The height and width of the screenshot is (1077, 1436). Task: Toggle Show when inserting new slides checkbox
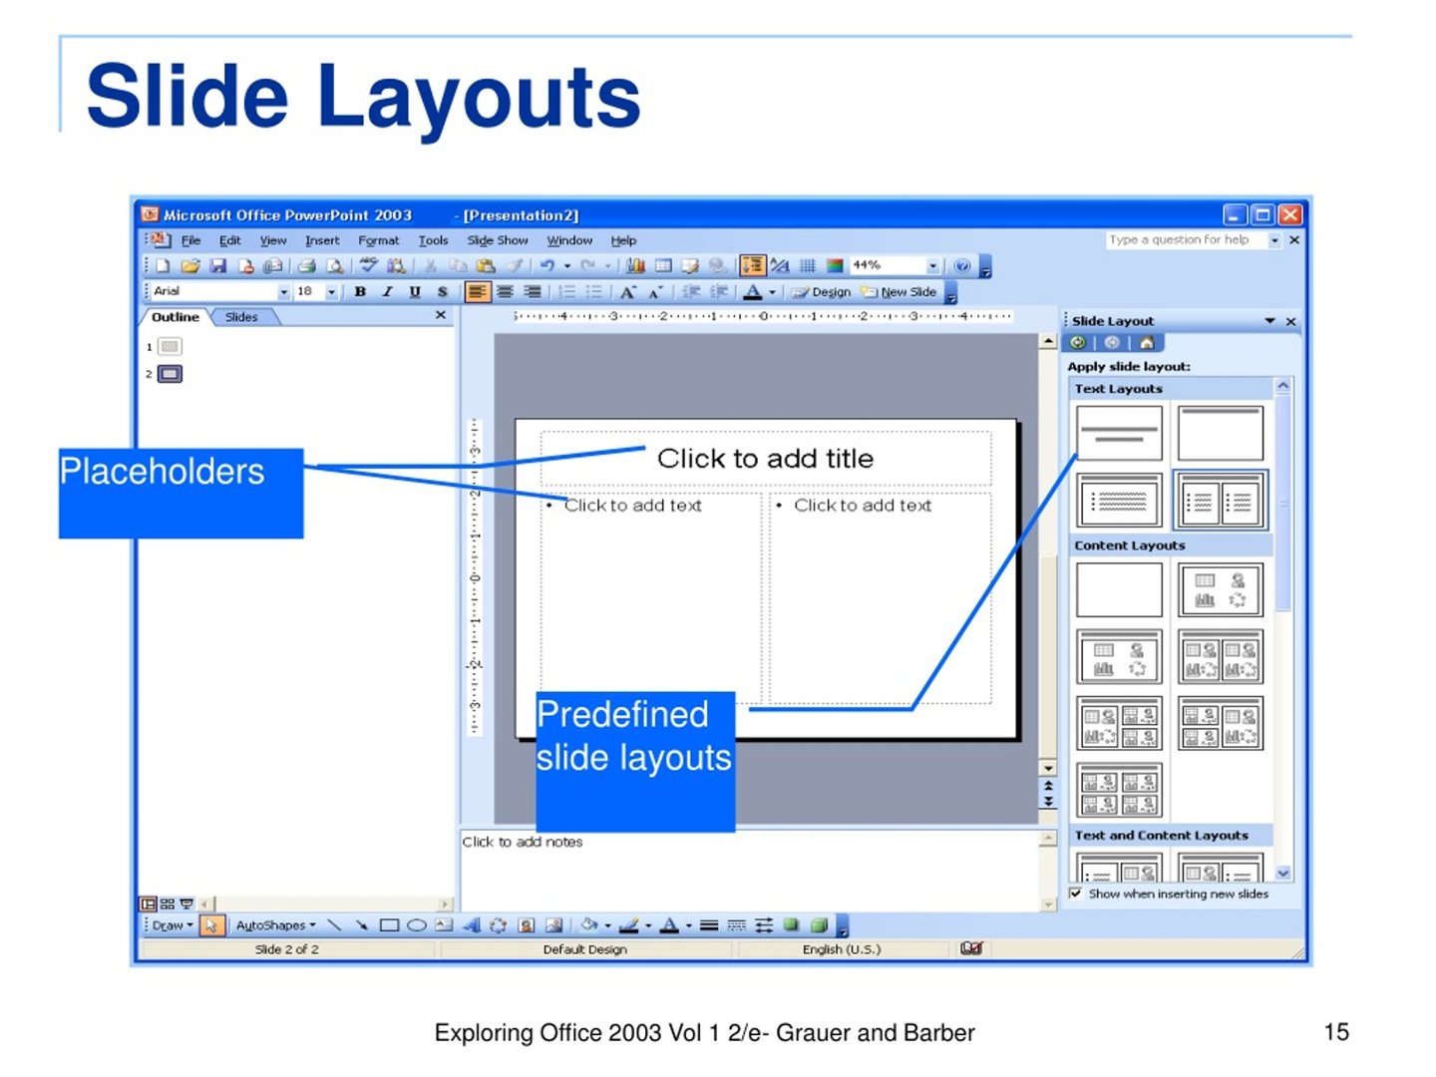coord(1075,894)
